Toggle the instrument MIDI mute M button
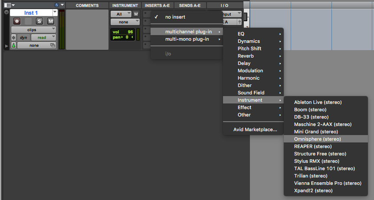 click(136, 14)
